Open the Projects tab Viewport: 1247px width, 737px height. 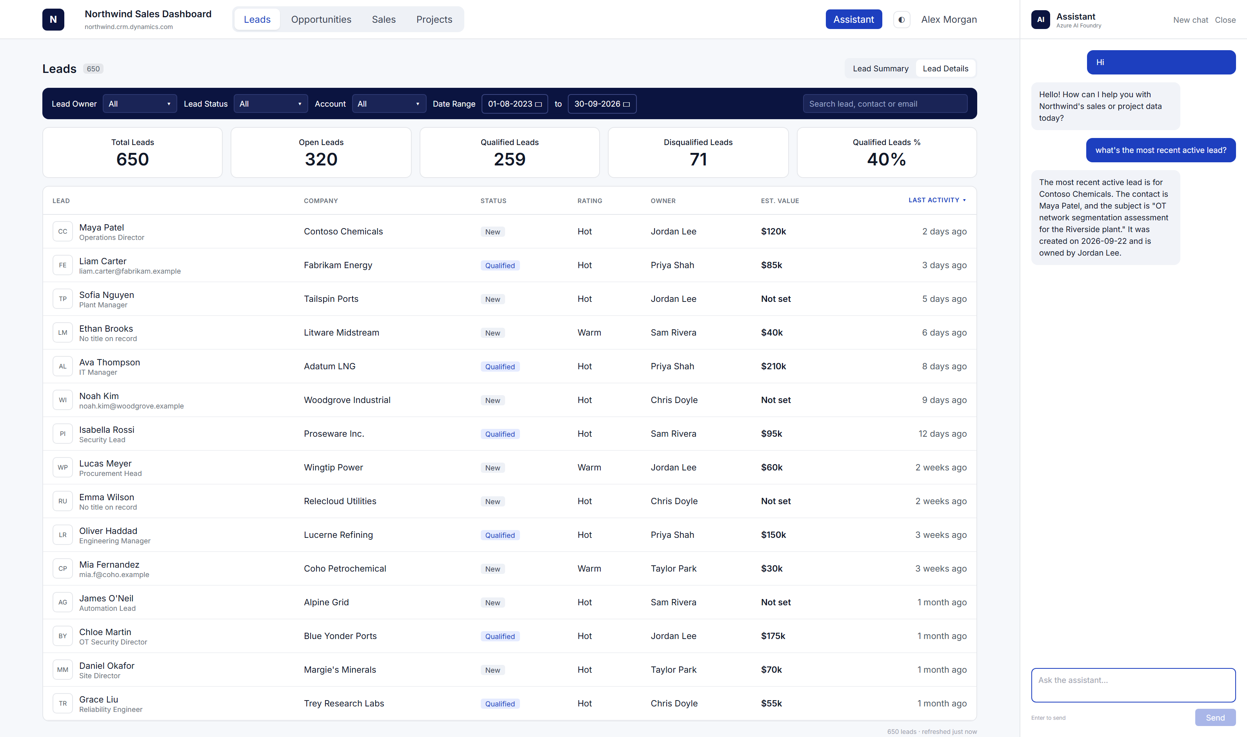[434, 19]
